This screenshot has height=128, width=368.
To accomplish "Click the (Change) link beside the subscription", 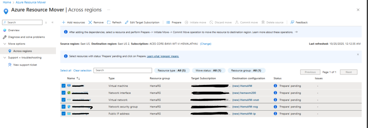I will click(x=206, y=44).
